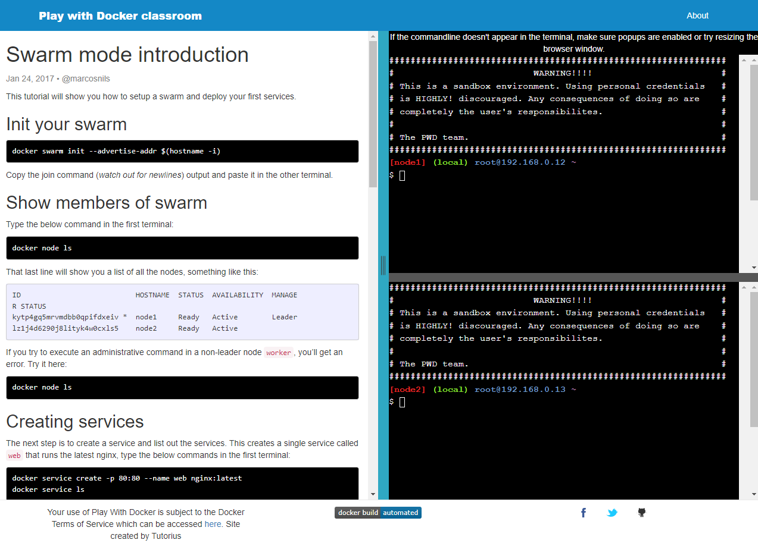This screenshot has width=758, height=543.
Task: Open the Facebook share icon
Action: 584,513
